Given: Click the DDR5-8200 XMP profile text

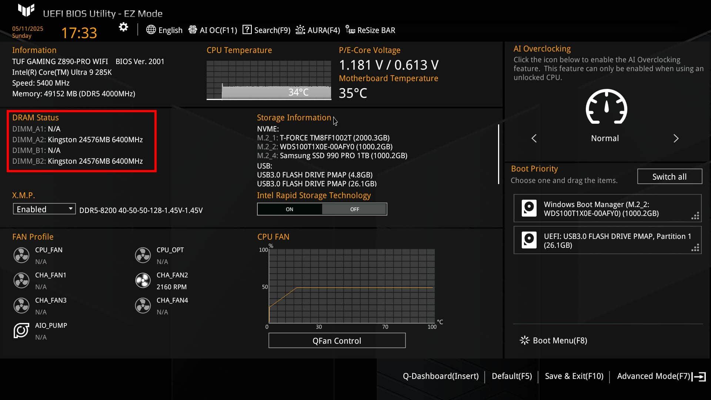Looking at the screenshot, I should (141, 210).
